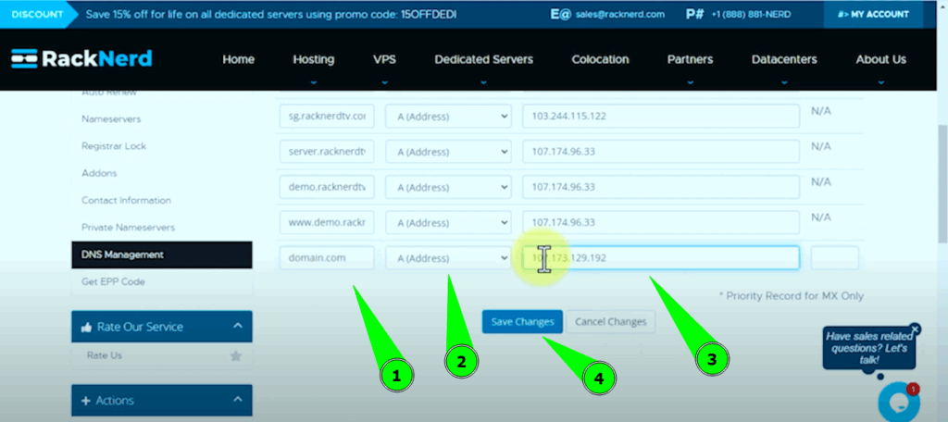Click address field in demo.racknerdtv row
This screenshot has height=422, width=948.
pyautogui.click(x=661, y=187)
